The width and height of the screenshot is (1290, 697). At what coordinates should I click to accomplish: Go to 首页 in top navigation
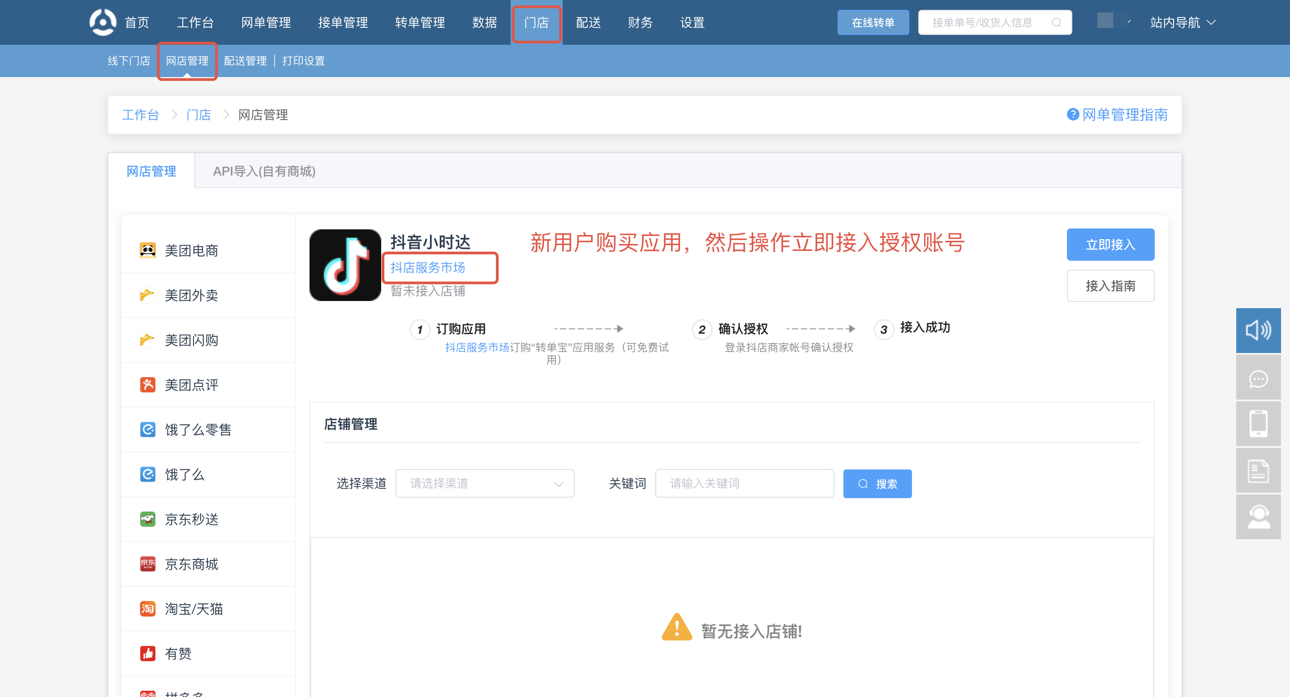pyautogui.click(x=137, y=22)
